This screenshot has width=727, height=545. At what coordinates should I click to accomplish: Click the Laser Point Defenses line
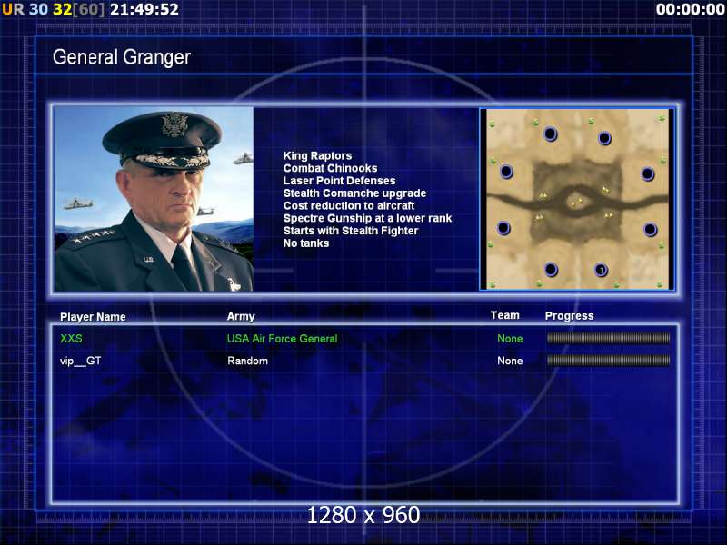(x=339, y=181)
